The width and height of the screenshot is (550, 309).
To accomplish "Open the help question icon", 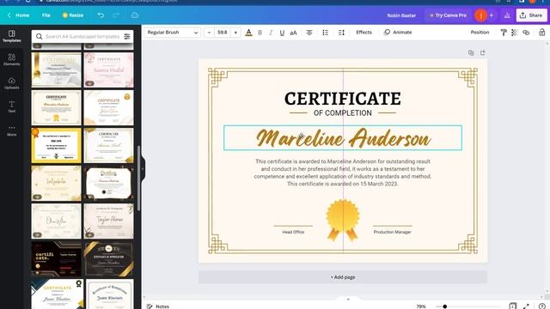I will 541,306.
